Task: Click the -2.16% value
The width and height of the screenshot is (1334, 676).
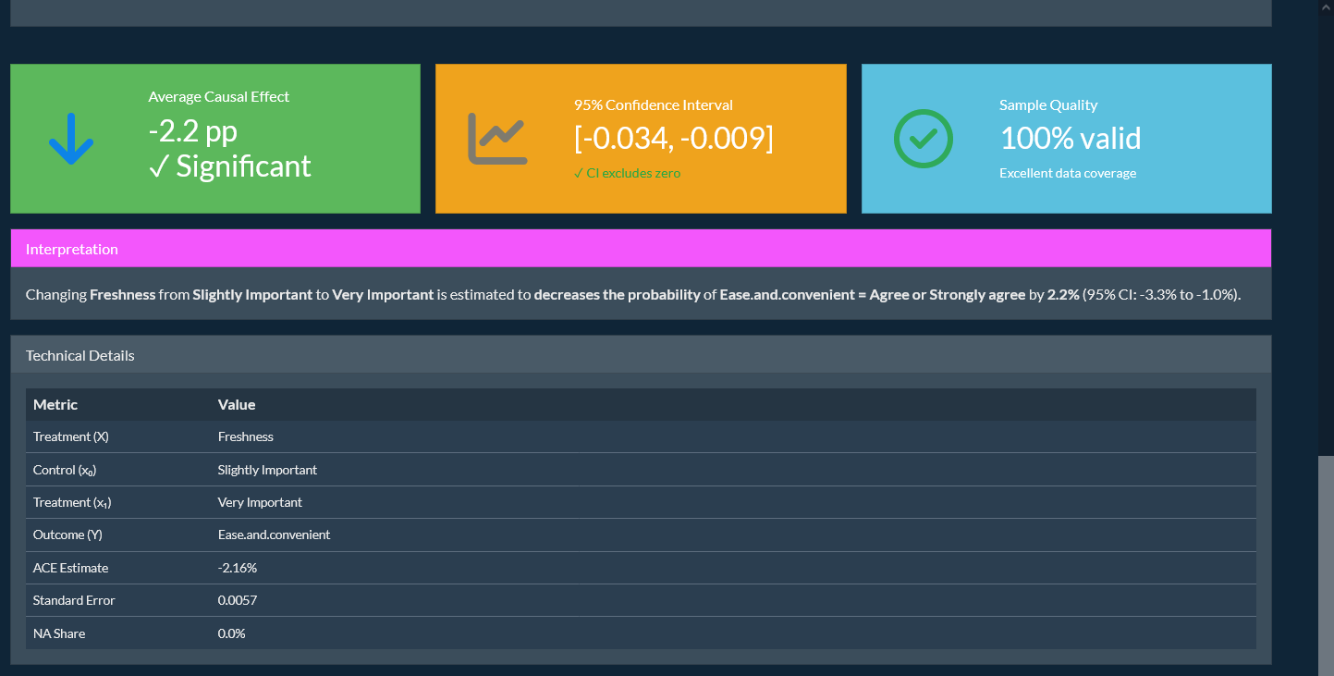Action: (x=238, y=568)
